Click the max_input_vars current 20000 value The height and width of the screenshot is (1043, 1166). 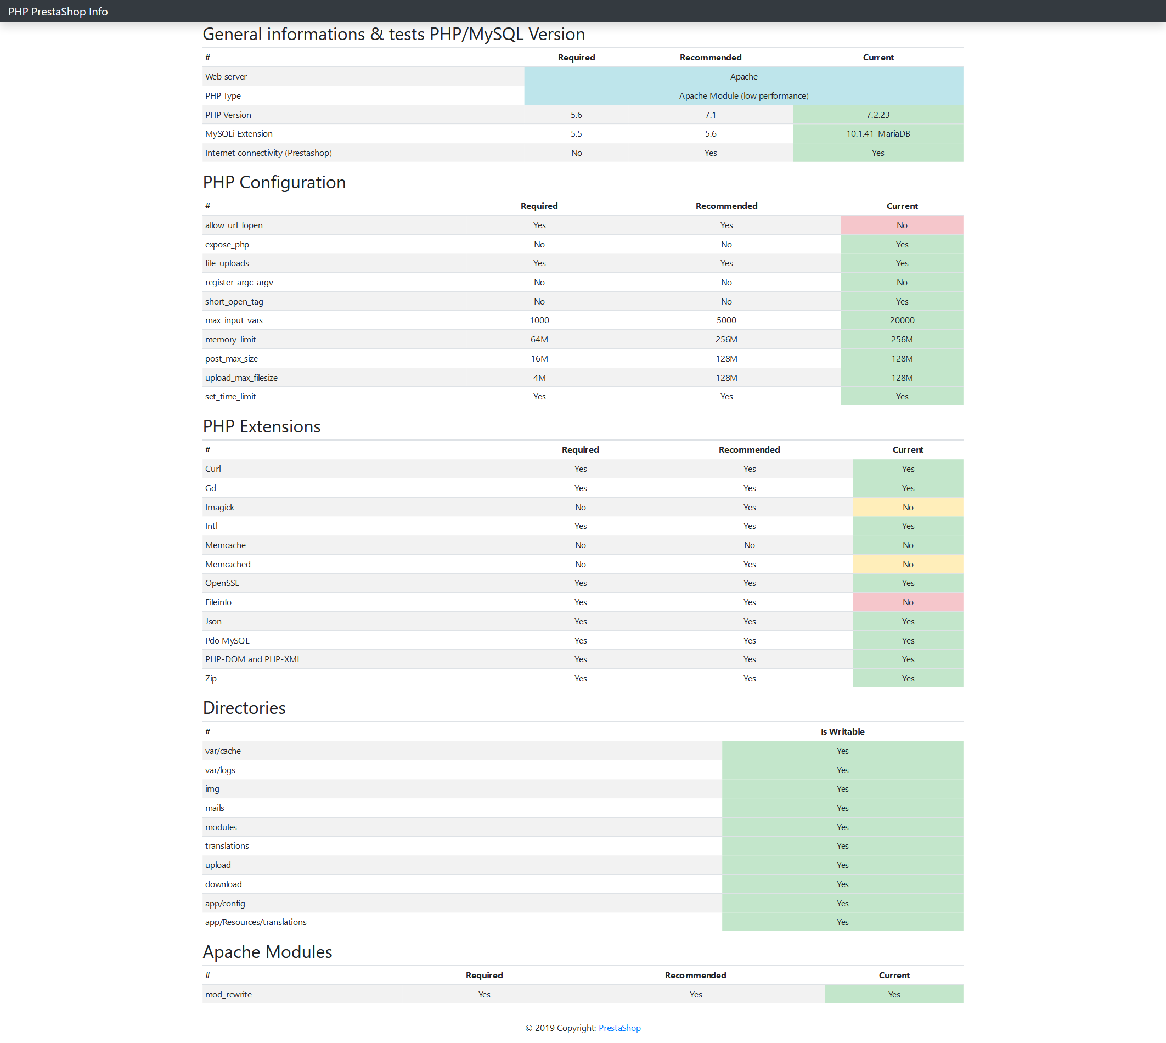coord(902,320)
